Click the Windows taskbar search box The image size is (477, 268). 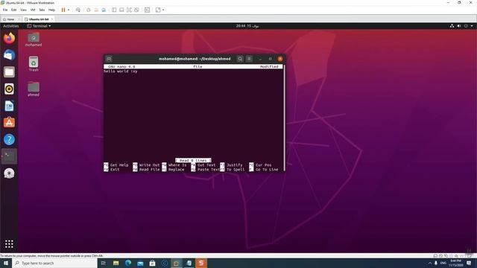[54, 263]
